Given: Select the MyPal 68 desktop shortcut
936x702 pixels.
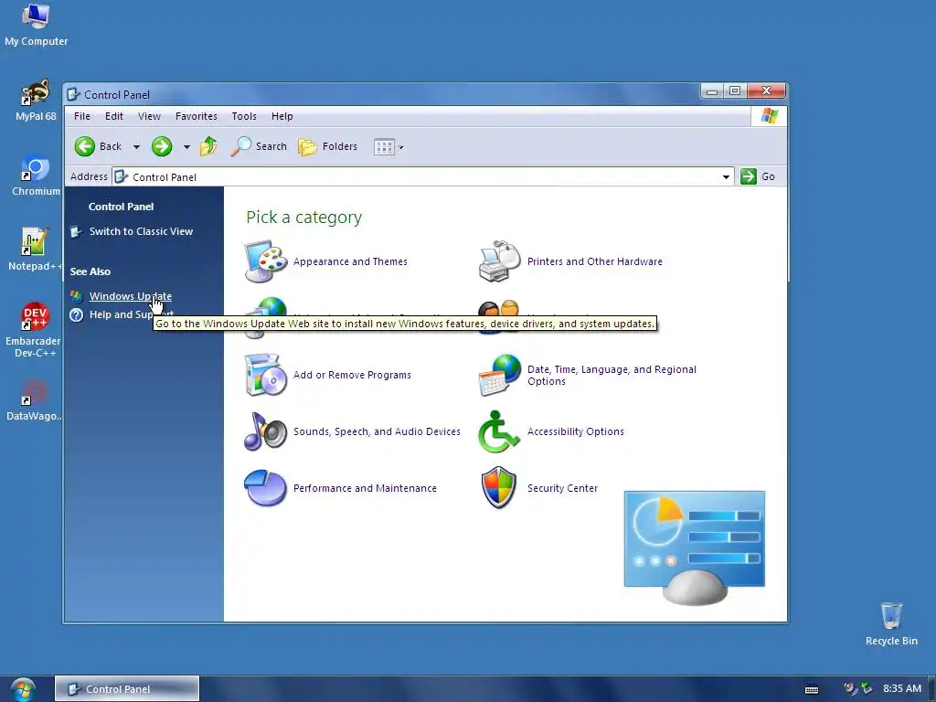Looking at the screenshot, I should pos(36,101).
